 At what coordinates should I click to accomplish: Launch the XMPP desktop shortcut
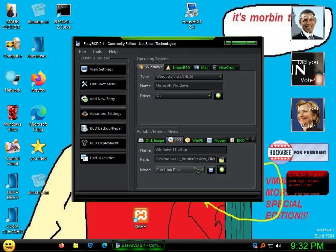click(140, 218)
